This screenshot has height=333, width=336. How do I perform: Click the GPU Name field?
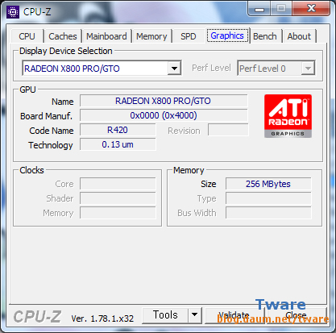164,101
